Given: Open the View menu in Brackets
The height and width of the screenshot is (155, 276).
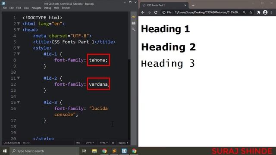Looking at the screenshot, I should (x=26, y=8).
